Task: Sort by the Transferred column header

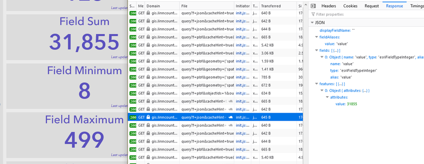Action: pos(278,6)
